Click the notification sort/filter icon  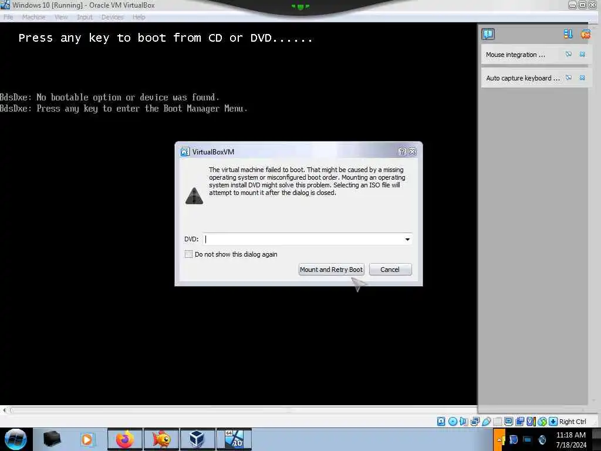click(568, 34)
